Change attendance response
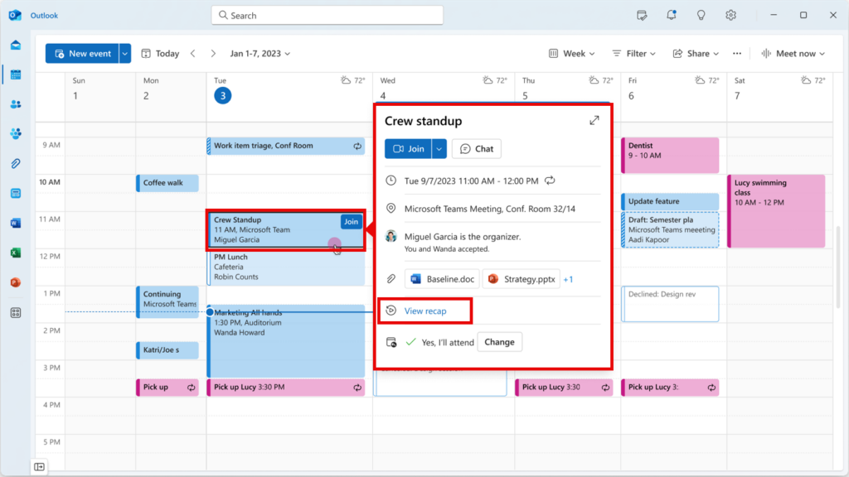 tap(499, 342)
